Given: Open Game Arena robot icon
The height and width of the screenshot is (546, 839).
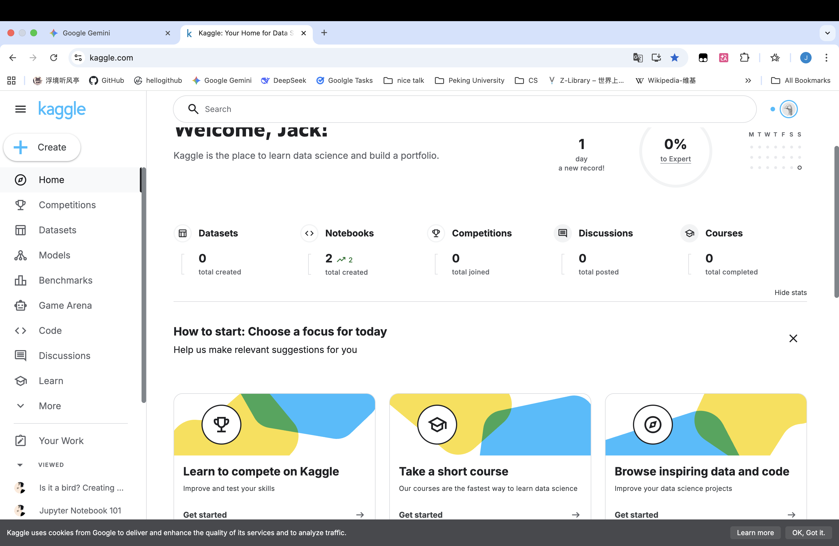Looking at the screenshot, I should 21,306.
